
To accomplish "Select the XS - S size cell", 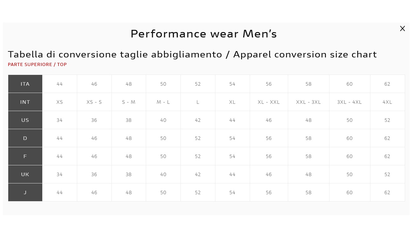I will click(94, 102).
